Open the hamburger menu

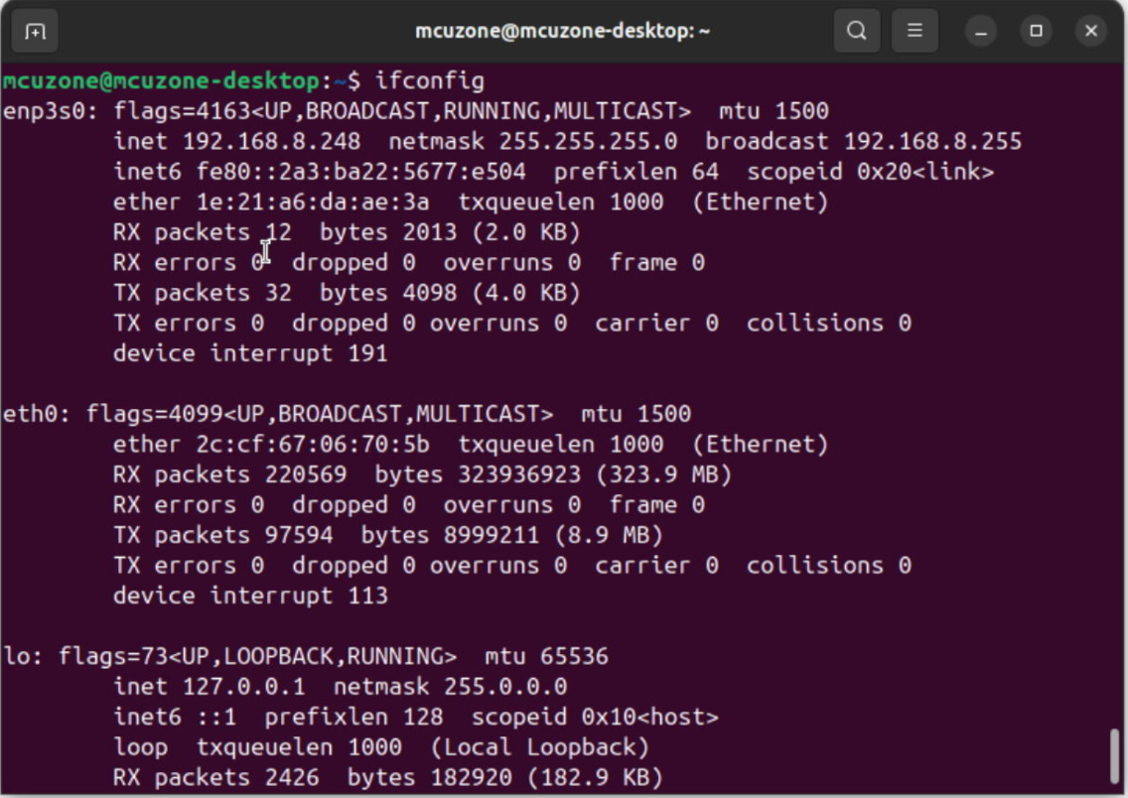point(915,31)
